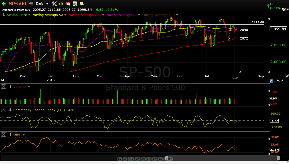Image resolution: width=289 pixels, height=164 pixels.
Task: Click the upper price-axis left-pointing triangle
Action: tap(269, 19)
